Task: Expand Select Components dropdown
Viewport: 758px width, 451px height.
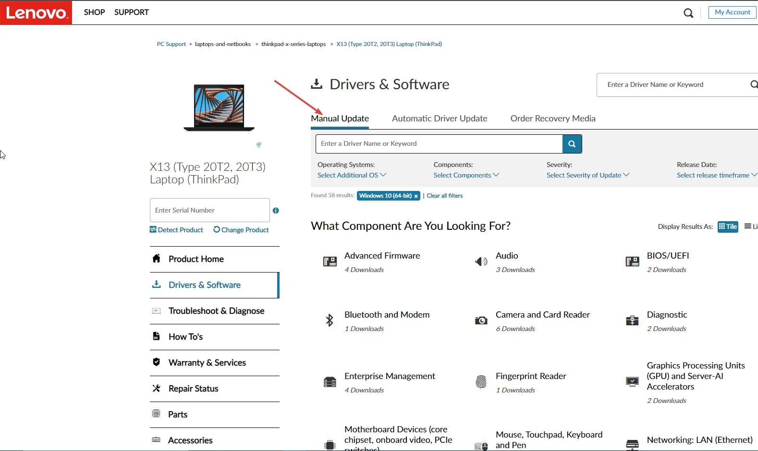Action: click(x=466, y=175)
